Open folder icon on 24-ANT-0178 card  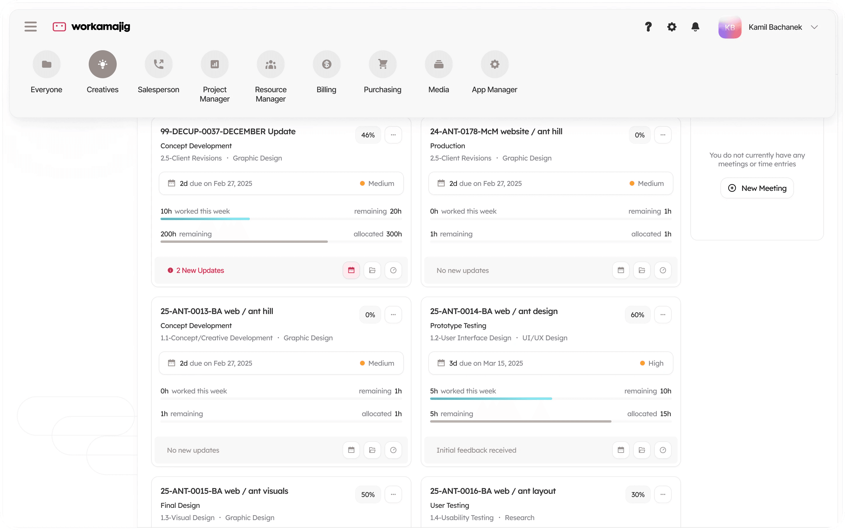[642, 270]
